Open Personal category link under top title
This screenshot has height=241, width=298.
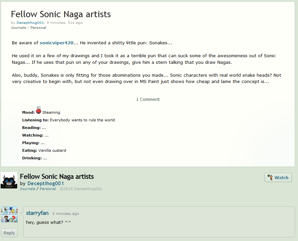[38, 27]
